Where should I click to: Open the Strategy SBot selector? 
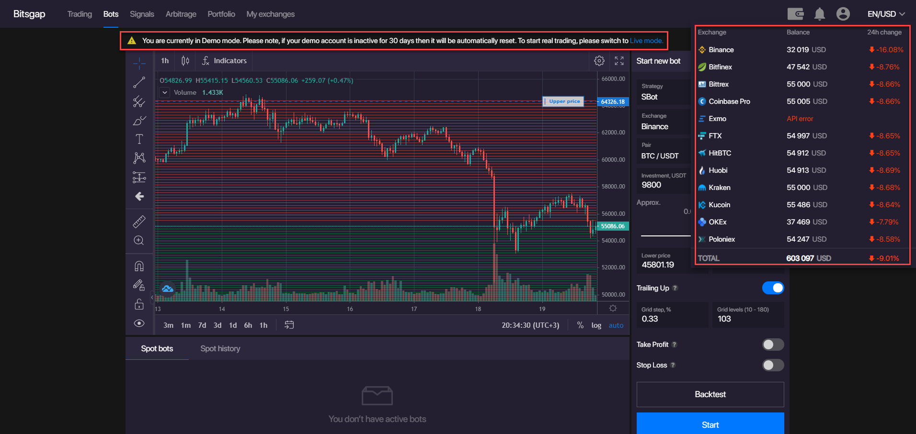pos(664,92)
